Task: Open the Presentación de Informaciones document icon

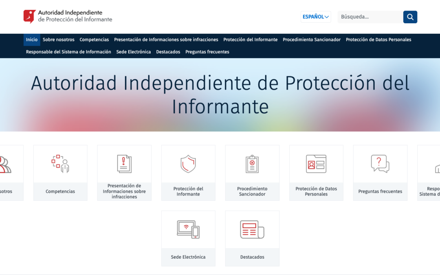Action: pyautogui.click(x=124, y=164)
